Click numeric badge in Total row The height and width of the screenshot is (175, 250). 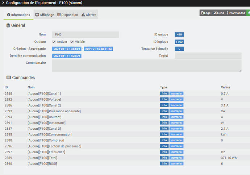pos(176,158)
